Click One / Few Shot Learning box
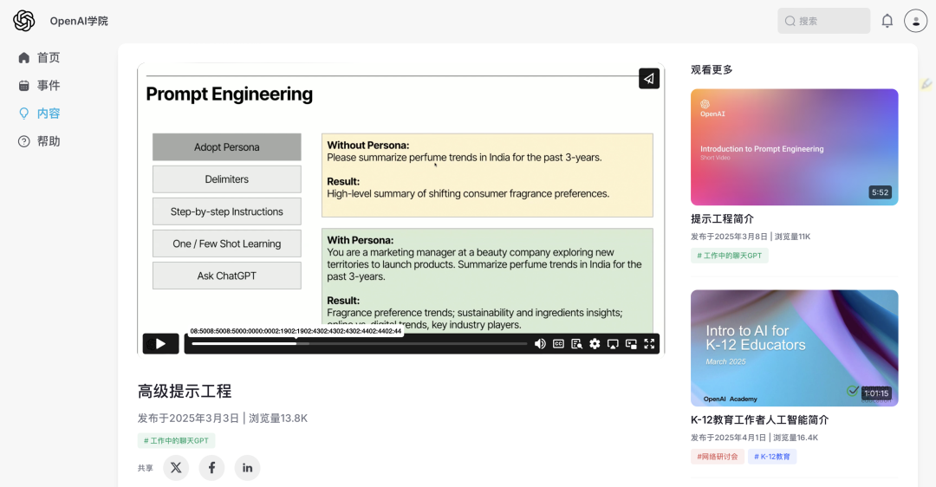This screenshot has width=936, height=487. point(227,243)
